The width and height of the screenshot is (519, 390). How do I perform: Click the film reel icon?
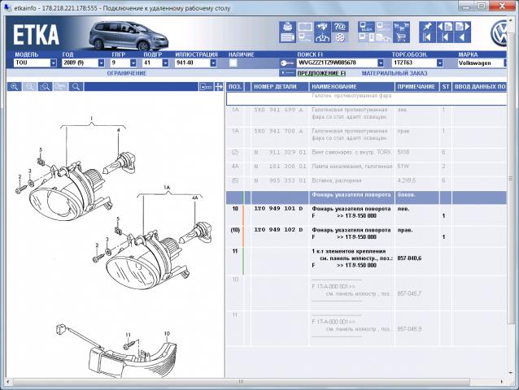[x=339, y=37]
